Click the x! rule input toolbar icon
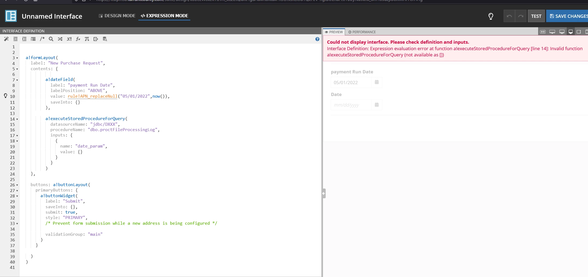The height and width of the screenshot is (277, 588). pos(69,39)
